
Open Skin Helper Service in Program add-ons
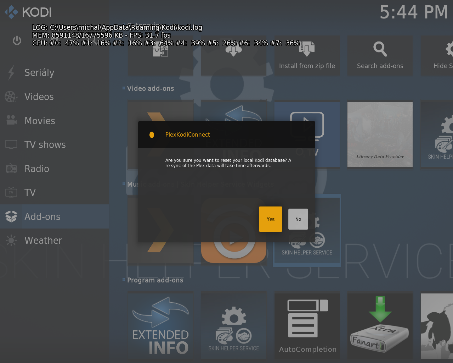233,325
